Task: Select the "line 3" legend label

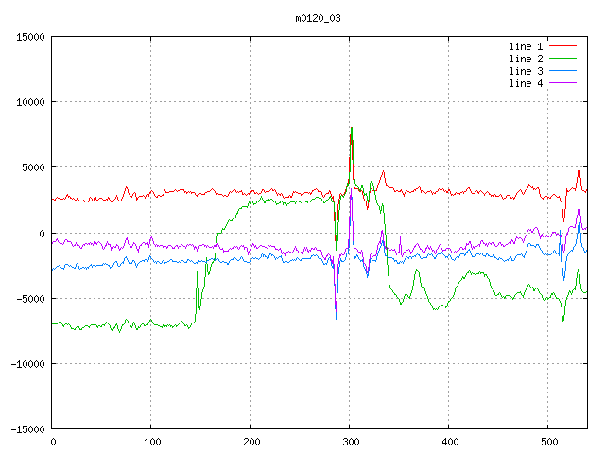Action: 526,71
